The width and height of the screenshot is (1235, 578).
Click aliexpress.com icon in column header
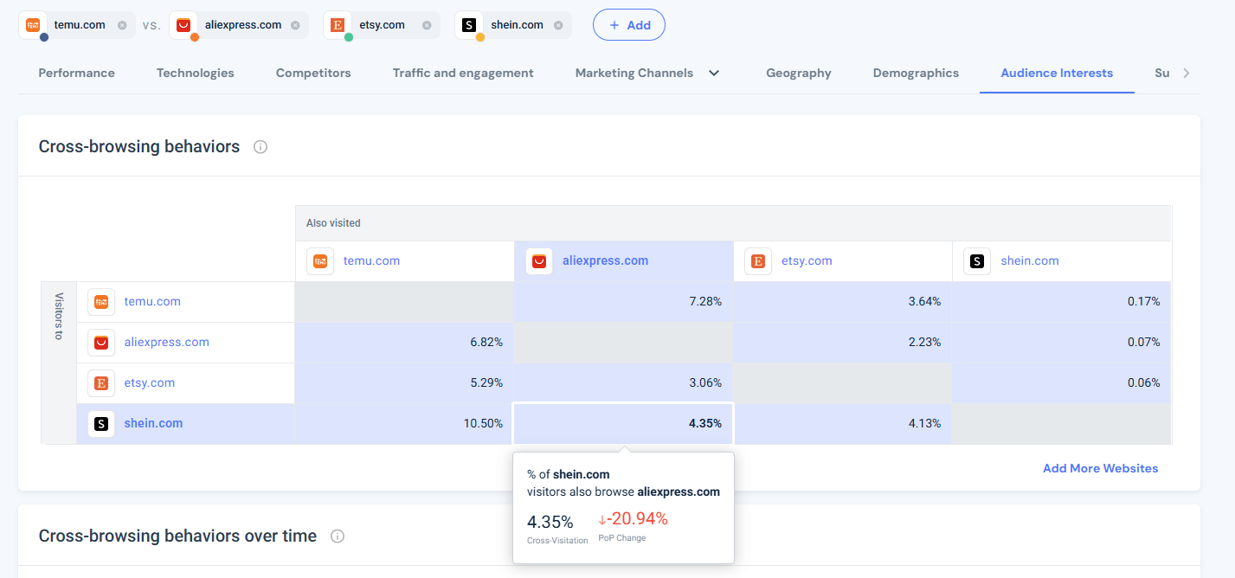(x=539, y=260)
